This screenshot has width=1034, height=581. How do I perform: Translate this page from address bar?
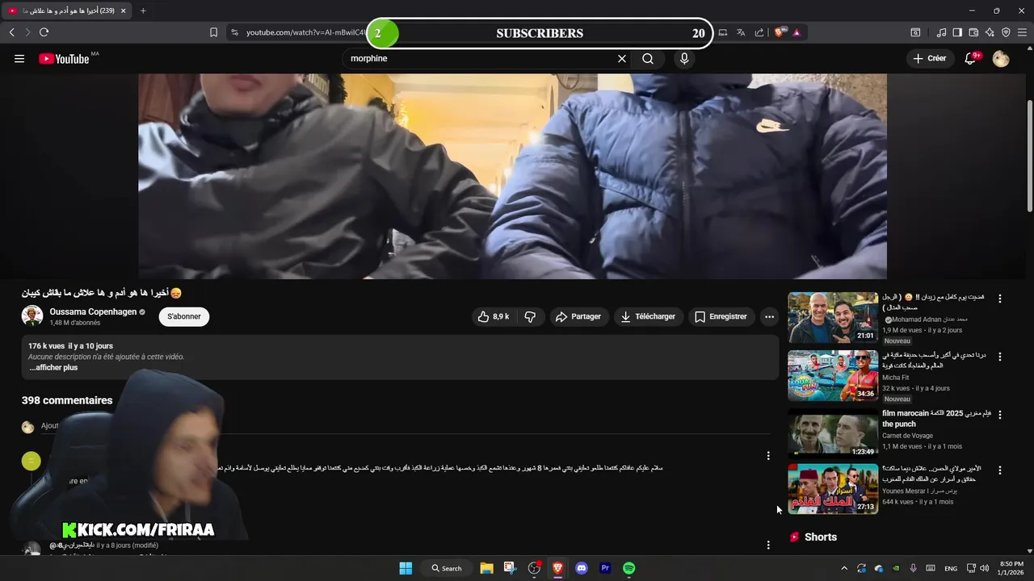(x=741, y=32)
